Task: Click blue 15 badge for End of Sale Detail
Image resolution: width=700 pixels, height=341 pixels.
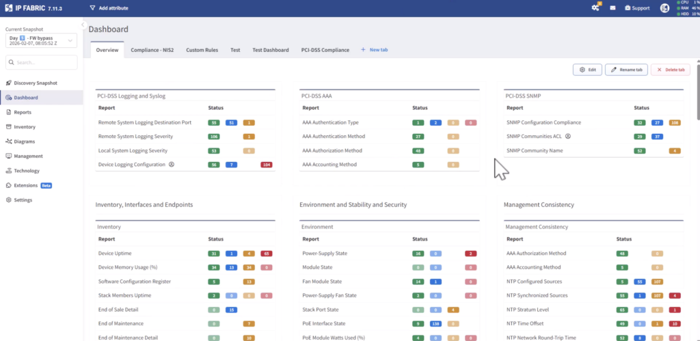Action: (231, 310)
